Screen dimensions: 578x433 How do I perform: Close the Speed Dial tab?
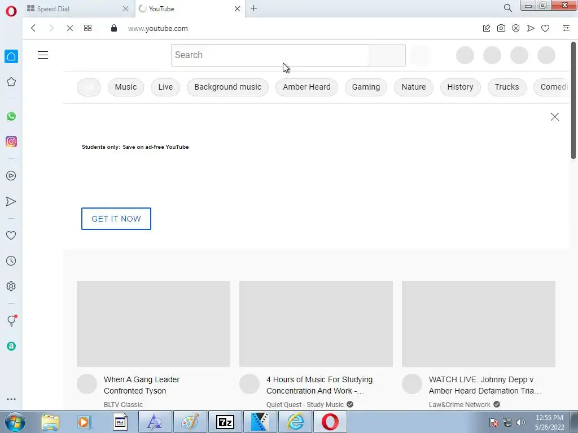[x=125, y=9]
